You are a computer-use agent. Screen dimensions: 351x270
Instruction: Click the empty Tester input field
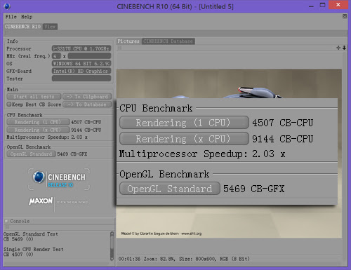point(81,79)
